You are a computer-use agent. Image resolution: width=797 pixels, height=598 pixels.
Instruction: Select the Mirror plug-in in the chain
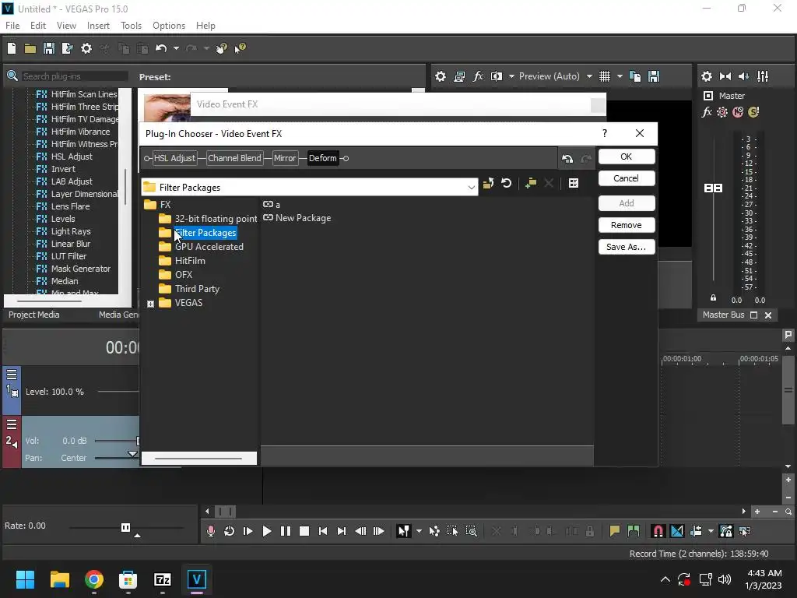click(x=285, y=158)
